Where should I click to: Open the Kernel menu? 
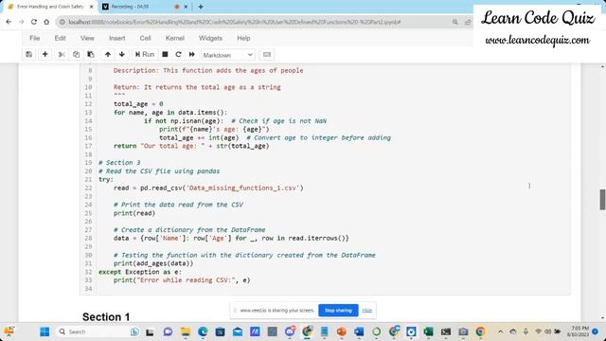point(174,38)
